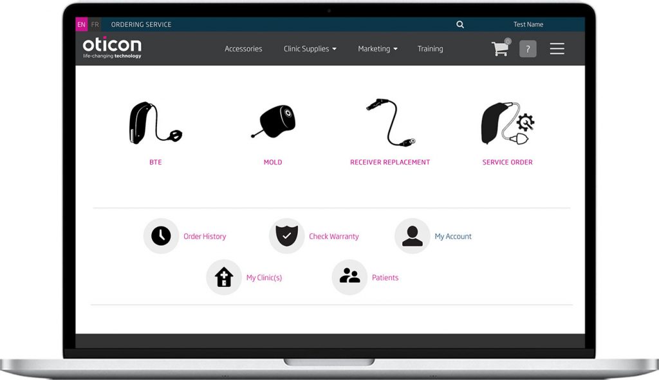Open the shopping cart icon

pyautogui.click(x=501, y=48)
